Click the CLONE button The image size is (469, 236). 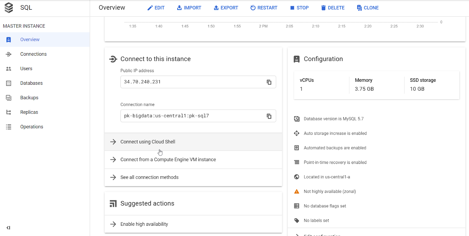tap(368, 8)
